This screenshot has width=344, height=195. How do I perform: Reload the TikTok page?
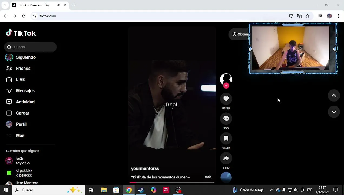pos(24,16)
